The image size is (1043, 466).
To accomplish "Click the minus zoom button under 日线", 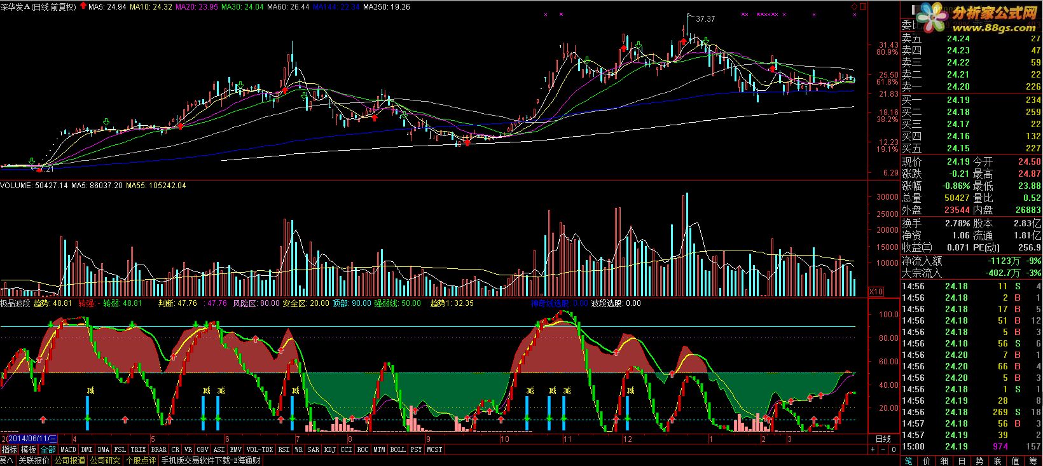I will (x=883, y=449).
